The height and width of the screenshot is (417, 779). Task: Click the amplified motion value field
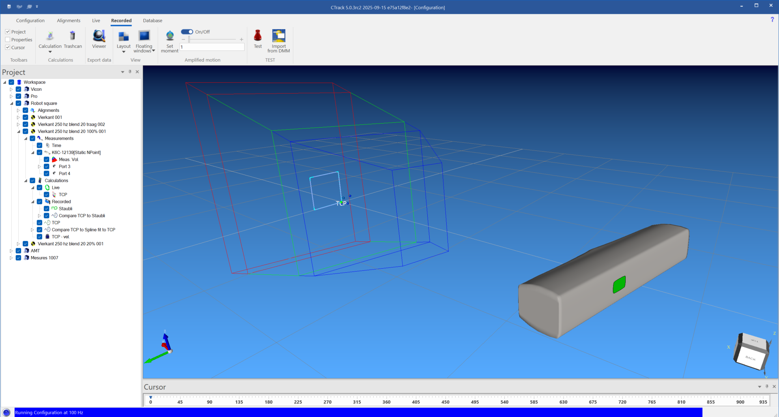212,47
